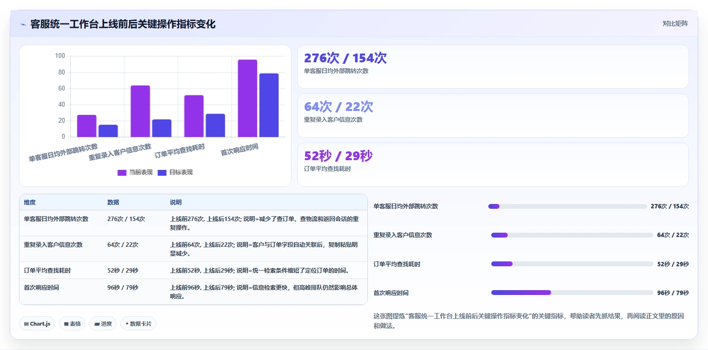The height and width of the screenshot is (350, 708).
Task: Click the x-axis label 订单平均查找耗时
Action: tap(179, 151)
